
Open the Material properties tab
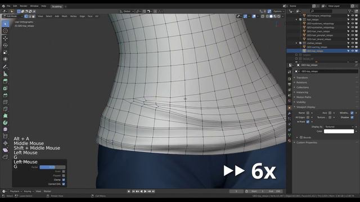289,141
